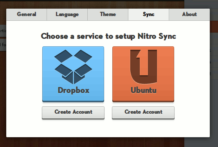Click the 'Choose a service to setup Nitro Sync' heading

point(108,36)
